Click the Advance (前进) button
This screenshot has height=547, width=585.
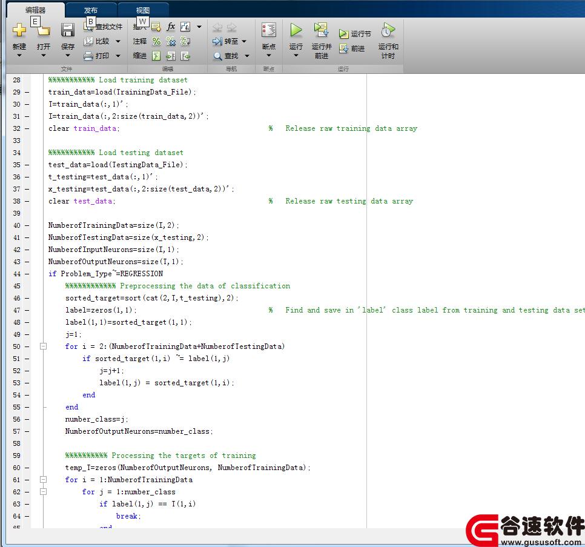[x=352, y=48]
